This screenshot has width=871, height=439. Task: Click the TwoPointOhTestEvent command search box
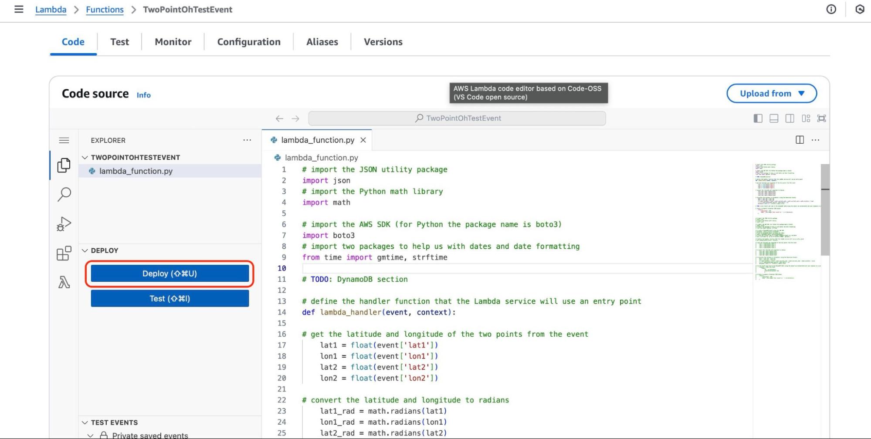point(457,118)
